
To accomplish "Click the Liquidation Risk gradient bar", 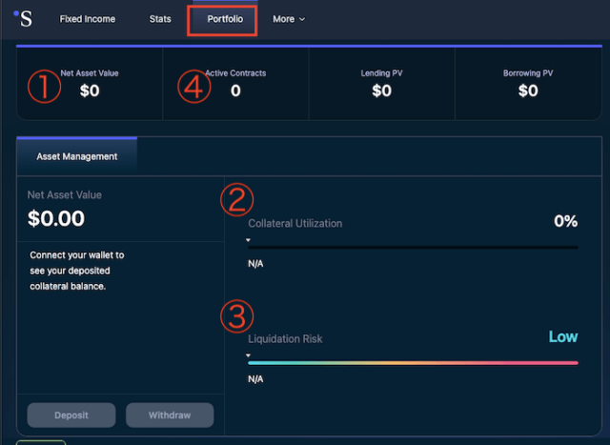I will coord(413,362).
